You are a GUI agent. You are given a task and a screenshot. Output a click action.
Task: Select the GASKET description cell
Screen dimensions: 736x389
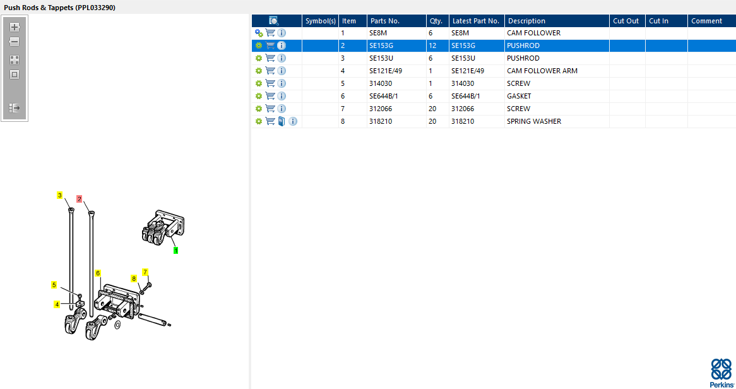pyautogui.click(x=557, y=96)
